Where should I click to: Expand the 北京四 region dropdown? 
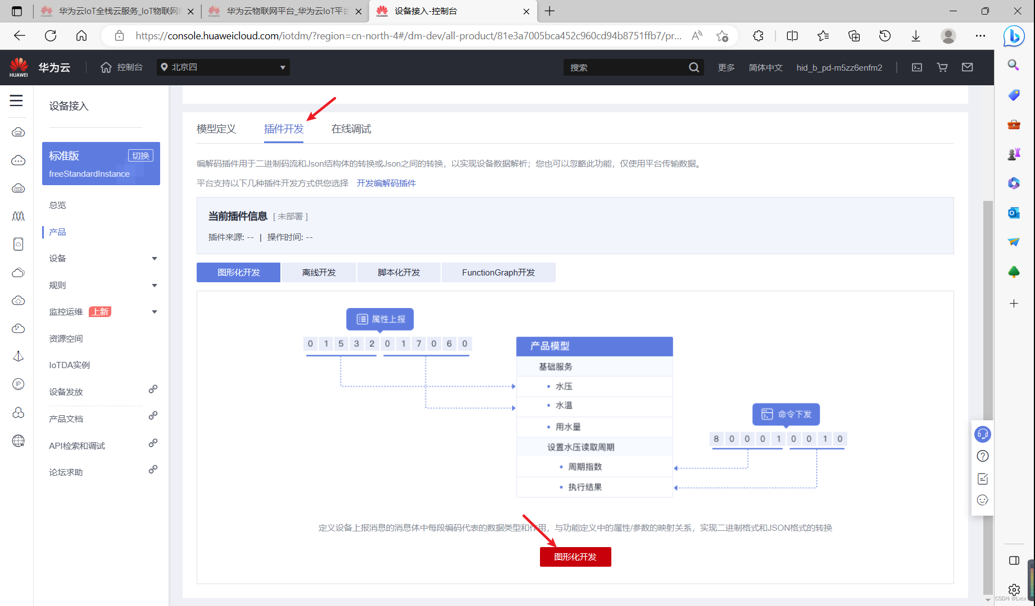[223, 67]
